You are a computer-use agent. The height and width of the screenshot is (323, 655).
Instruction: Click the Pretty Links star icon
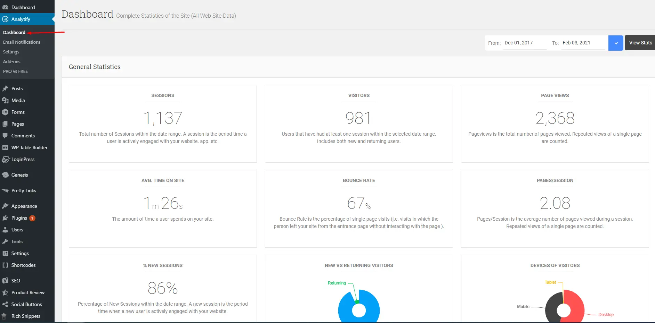5,190
